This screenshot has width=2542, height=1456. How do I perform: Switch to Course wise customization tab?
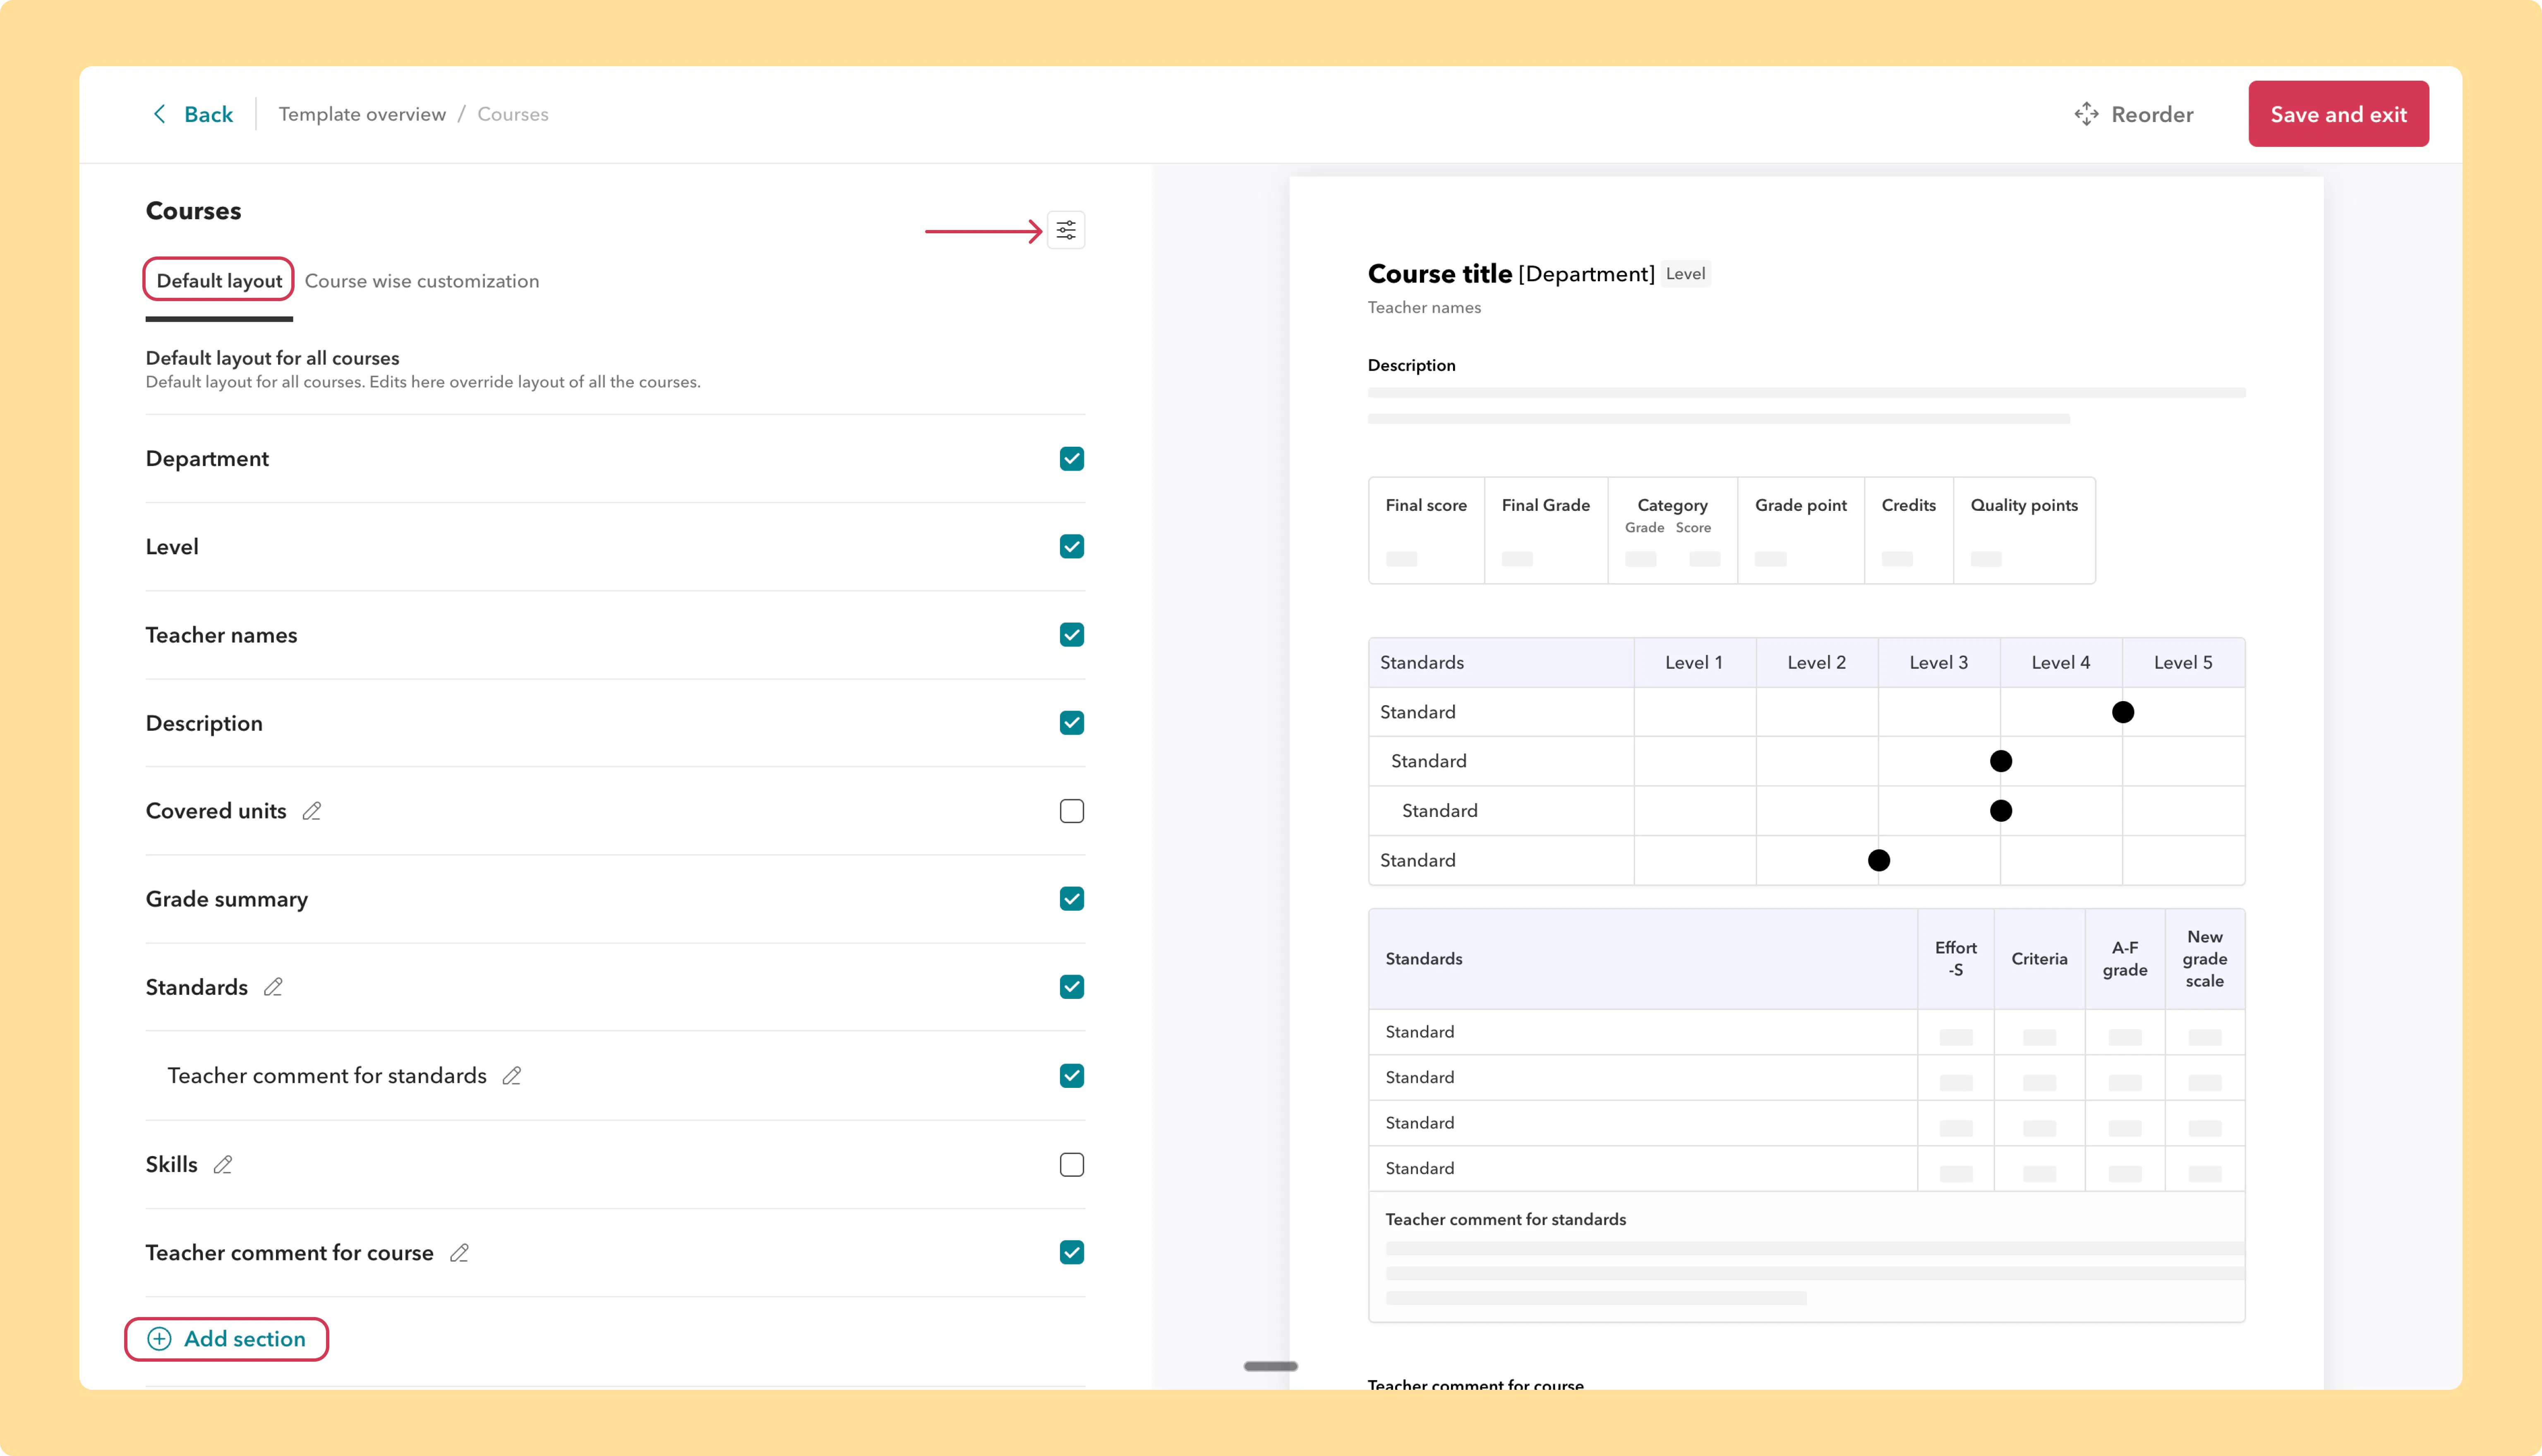[x=422, y=281]
